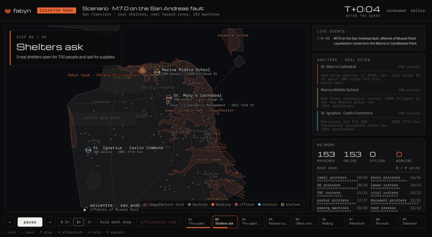Click the T+0:00 live event entry
Viewport: 432px width, 237px height.
369,41
